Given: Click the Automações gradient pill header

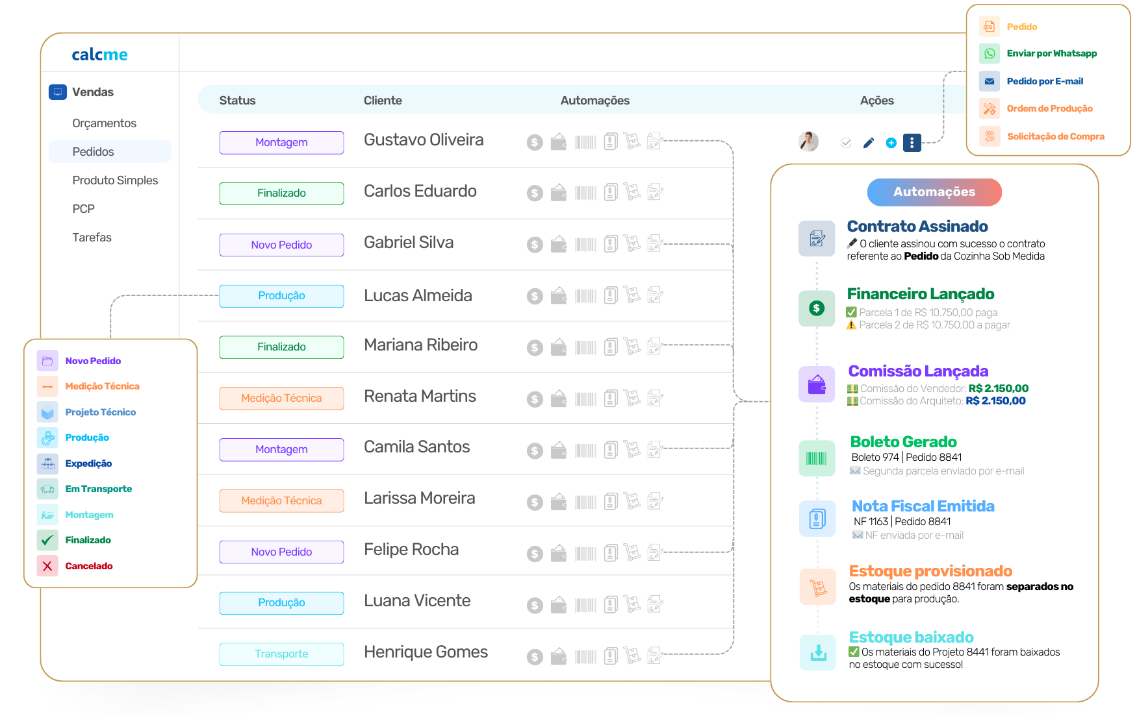Looking at the screenshot, I should tap(934, 192).
